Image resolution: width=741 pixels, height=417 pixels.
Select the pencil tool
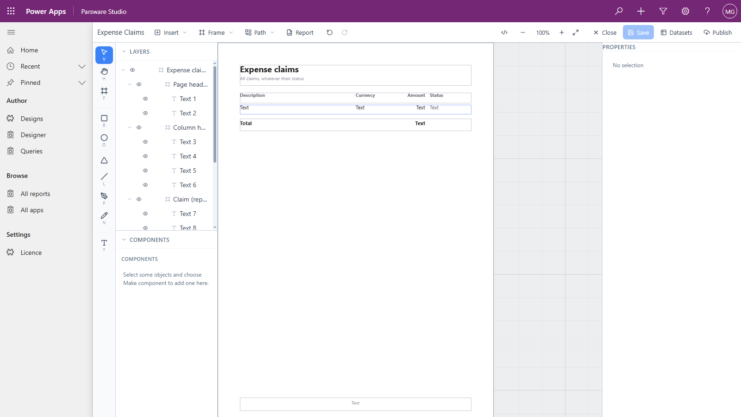[104, 218]
